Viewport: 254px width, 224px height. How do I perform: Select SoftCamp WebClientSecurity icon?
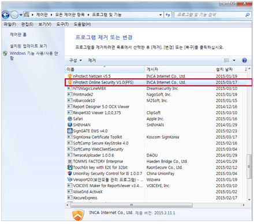coord(70,149)
